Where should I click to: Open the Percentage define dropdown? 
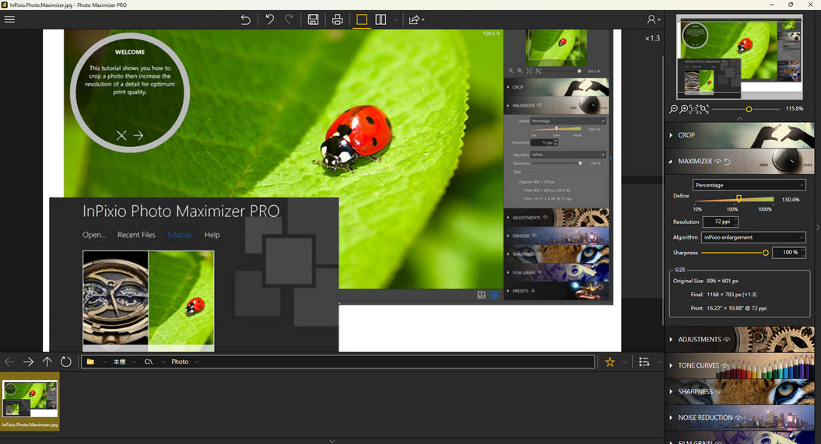pos(749,185)
